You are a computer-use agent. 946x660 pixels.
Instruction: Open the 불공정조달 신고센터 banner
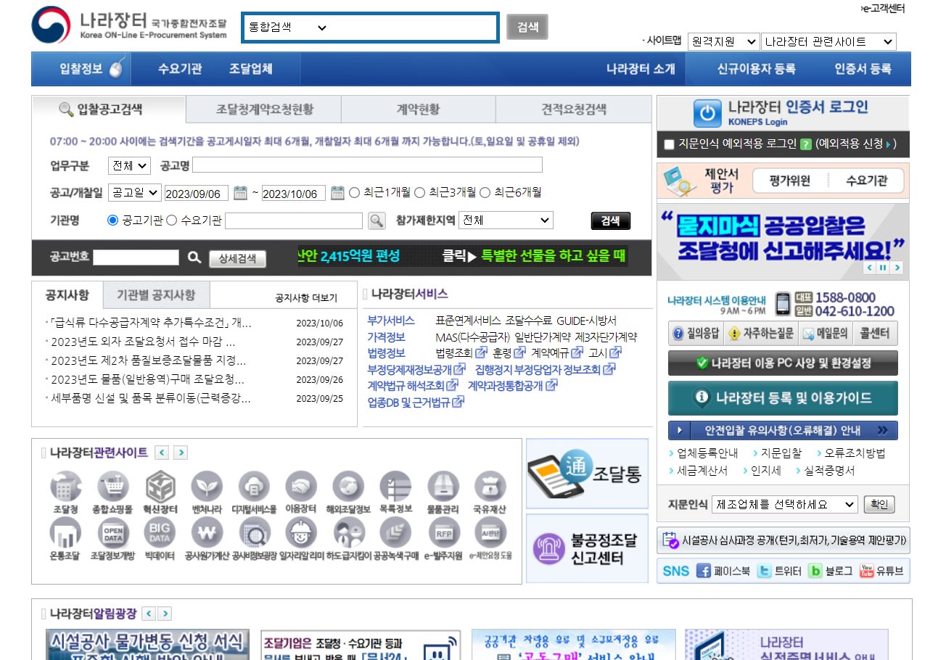[587, 548]
